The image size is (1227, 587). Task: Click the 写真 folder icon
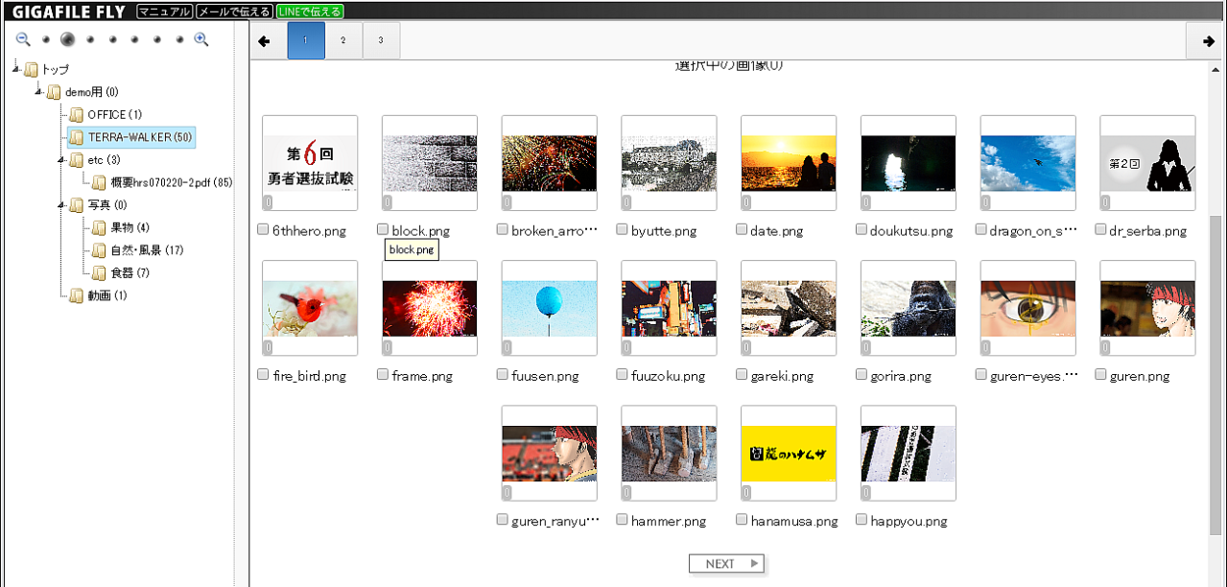77,204
